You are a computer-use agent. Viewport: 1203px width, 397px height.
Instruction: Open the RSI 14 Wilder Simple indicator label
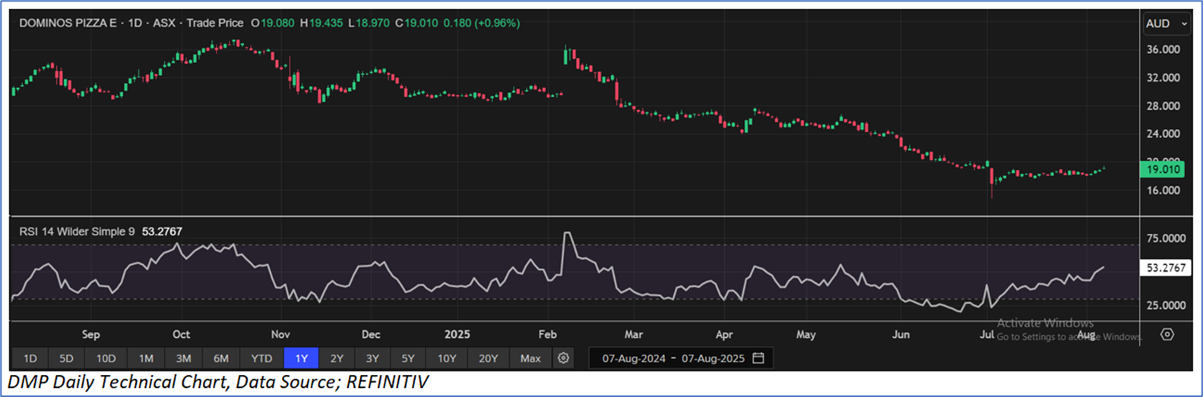[76, 232]
